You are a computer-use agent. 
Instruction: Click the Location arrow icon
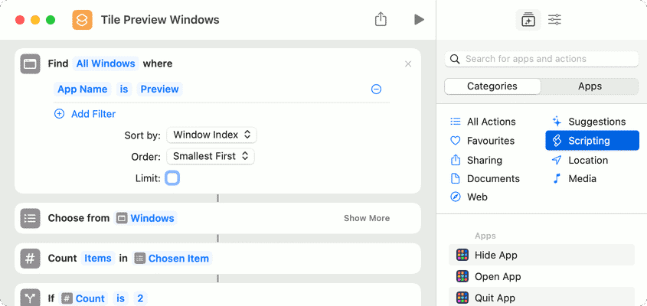click(x=557, y=160)
